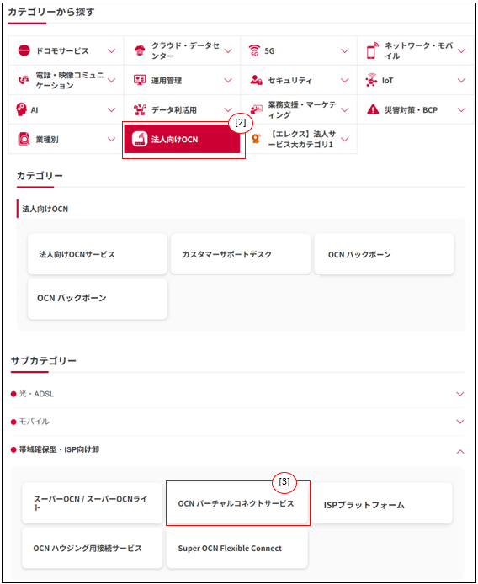Click the Docomo Service red circle icon
The width and height of the screenshot is (478, 584).
point(24,50)
